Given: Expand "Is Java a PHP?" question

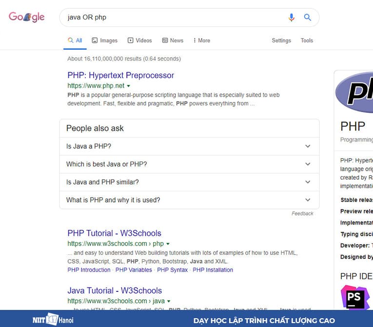Looking at the screenshot, I should pyautogui.click(x=189, y=146).
